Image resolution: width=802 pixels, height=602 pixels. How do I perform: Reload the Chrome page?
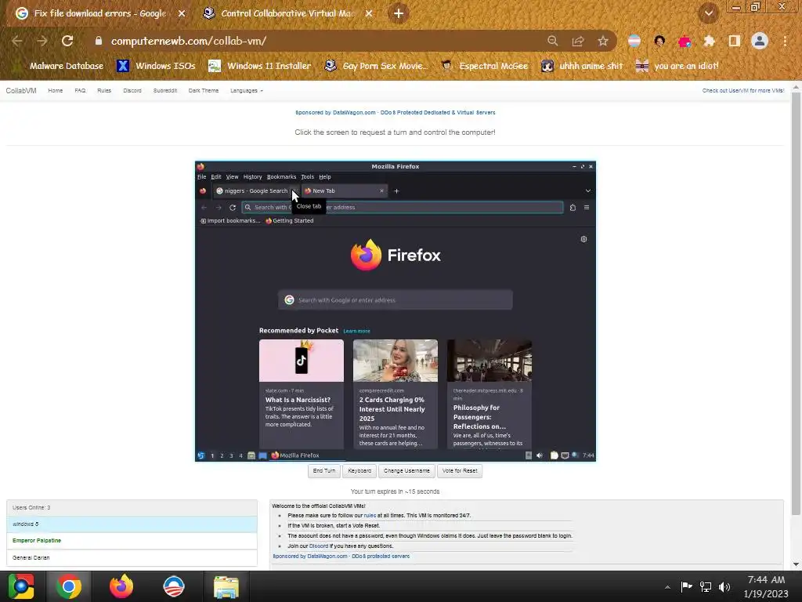click(67, 41)
